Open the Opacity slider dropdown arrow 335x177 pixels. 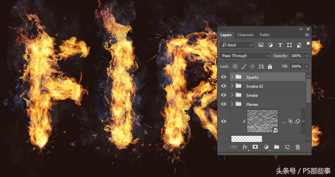click(x=307, y=56)
